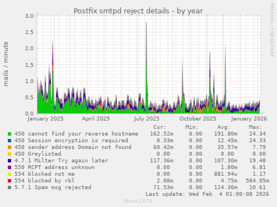Click the y-axis value 3.0
Image resolution: width=277 pixels, height=207 pixels.
coord(30,16)
